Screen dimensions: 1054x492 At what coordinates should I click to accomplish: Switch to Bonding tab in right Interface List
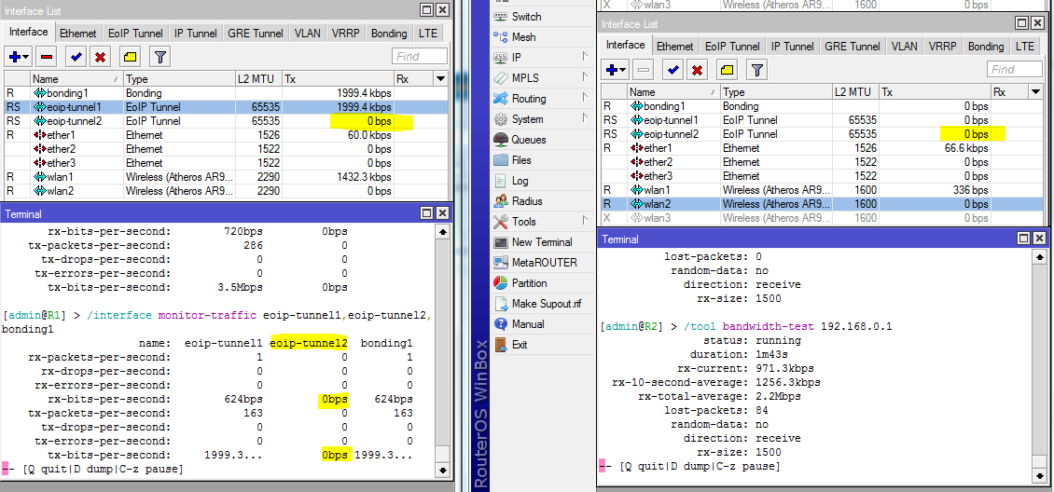(x=985, y=47)
